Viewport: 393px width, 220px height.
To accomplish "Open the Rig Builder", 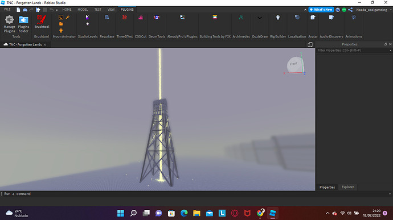I will tap(278, 17).
